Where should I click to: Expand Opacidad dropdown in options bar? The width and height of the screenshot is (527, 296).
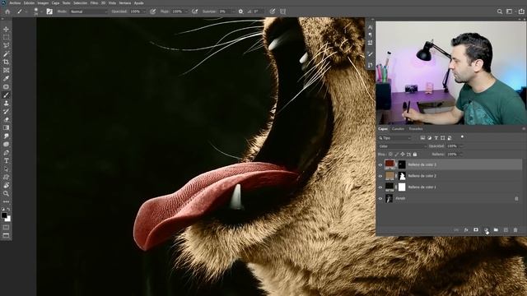[144, 12]
